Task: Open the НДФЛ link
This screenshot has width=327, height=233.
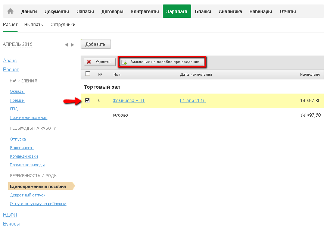Action: pos(10,215)
